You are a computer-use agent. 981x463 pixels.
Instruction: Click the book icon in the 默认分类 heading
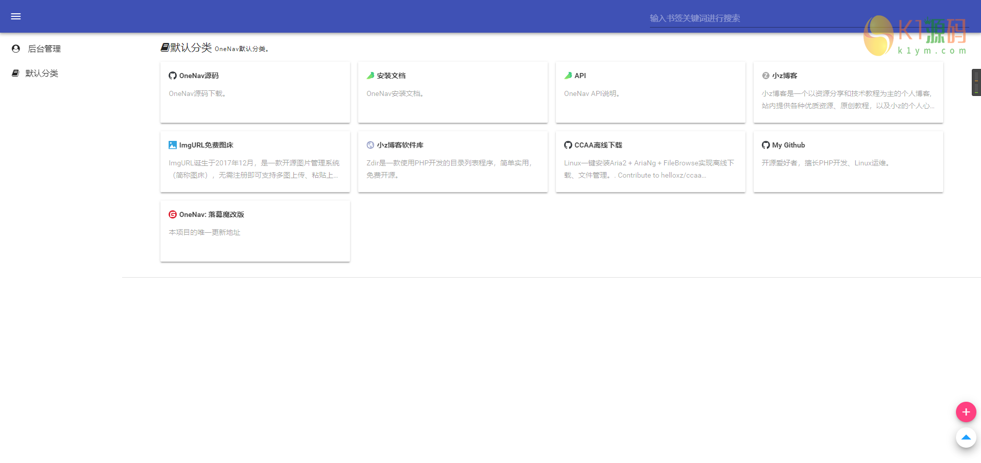tap(165, 47)
